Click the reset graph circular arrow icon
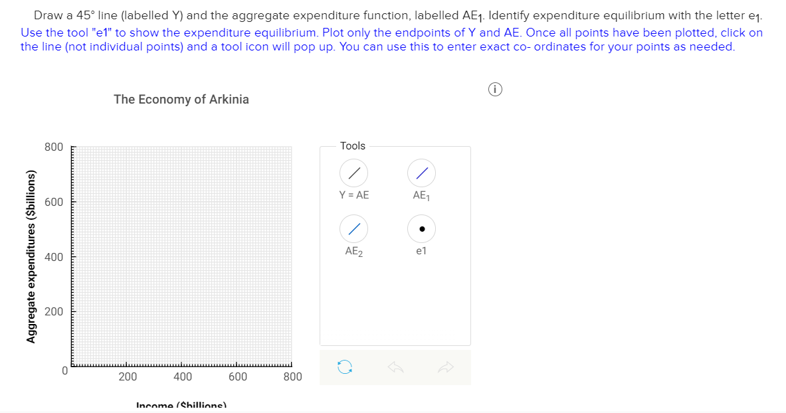 (344, 367)
